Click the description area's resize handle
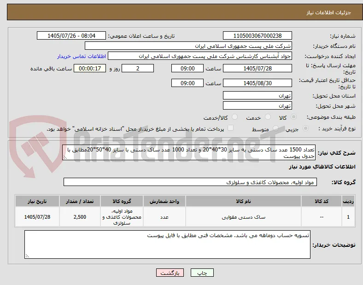The image size is (363, 285). click(65, 157)
